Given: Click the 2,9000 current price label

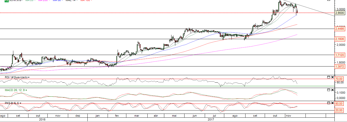Looking at the screenshot, I should click(x=340, y=13).
